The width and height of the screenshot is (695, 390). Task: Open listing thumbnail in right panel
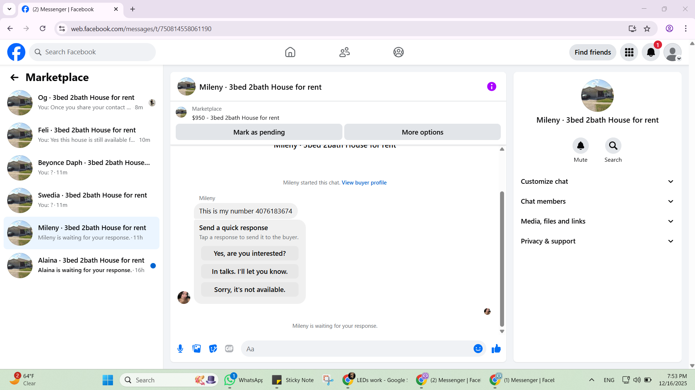click(x=597, y=96)
